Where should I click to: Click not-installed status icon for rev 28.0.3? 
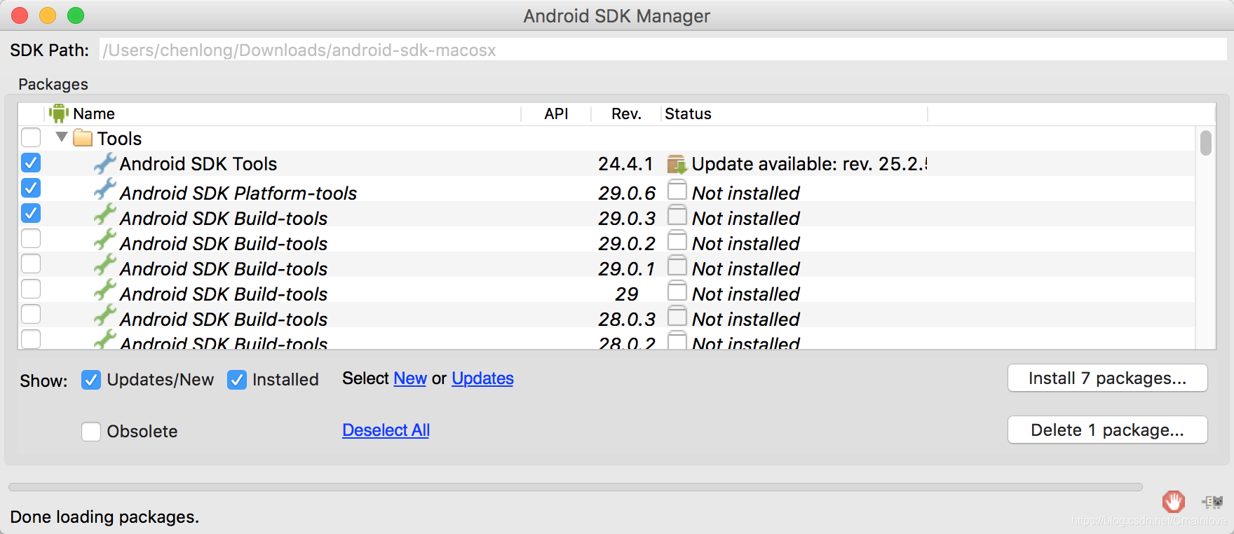pyautogui.click(x=677, y=316)
